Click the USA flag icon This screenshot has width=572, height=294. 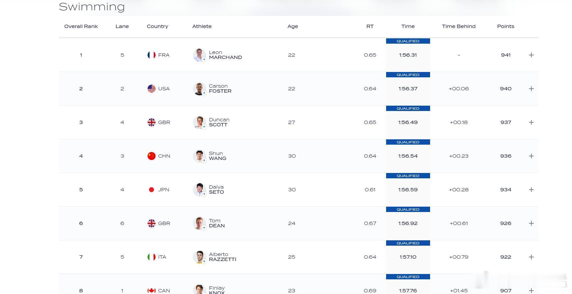[152, 89]
